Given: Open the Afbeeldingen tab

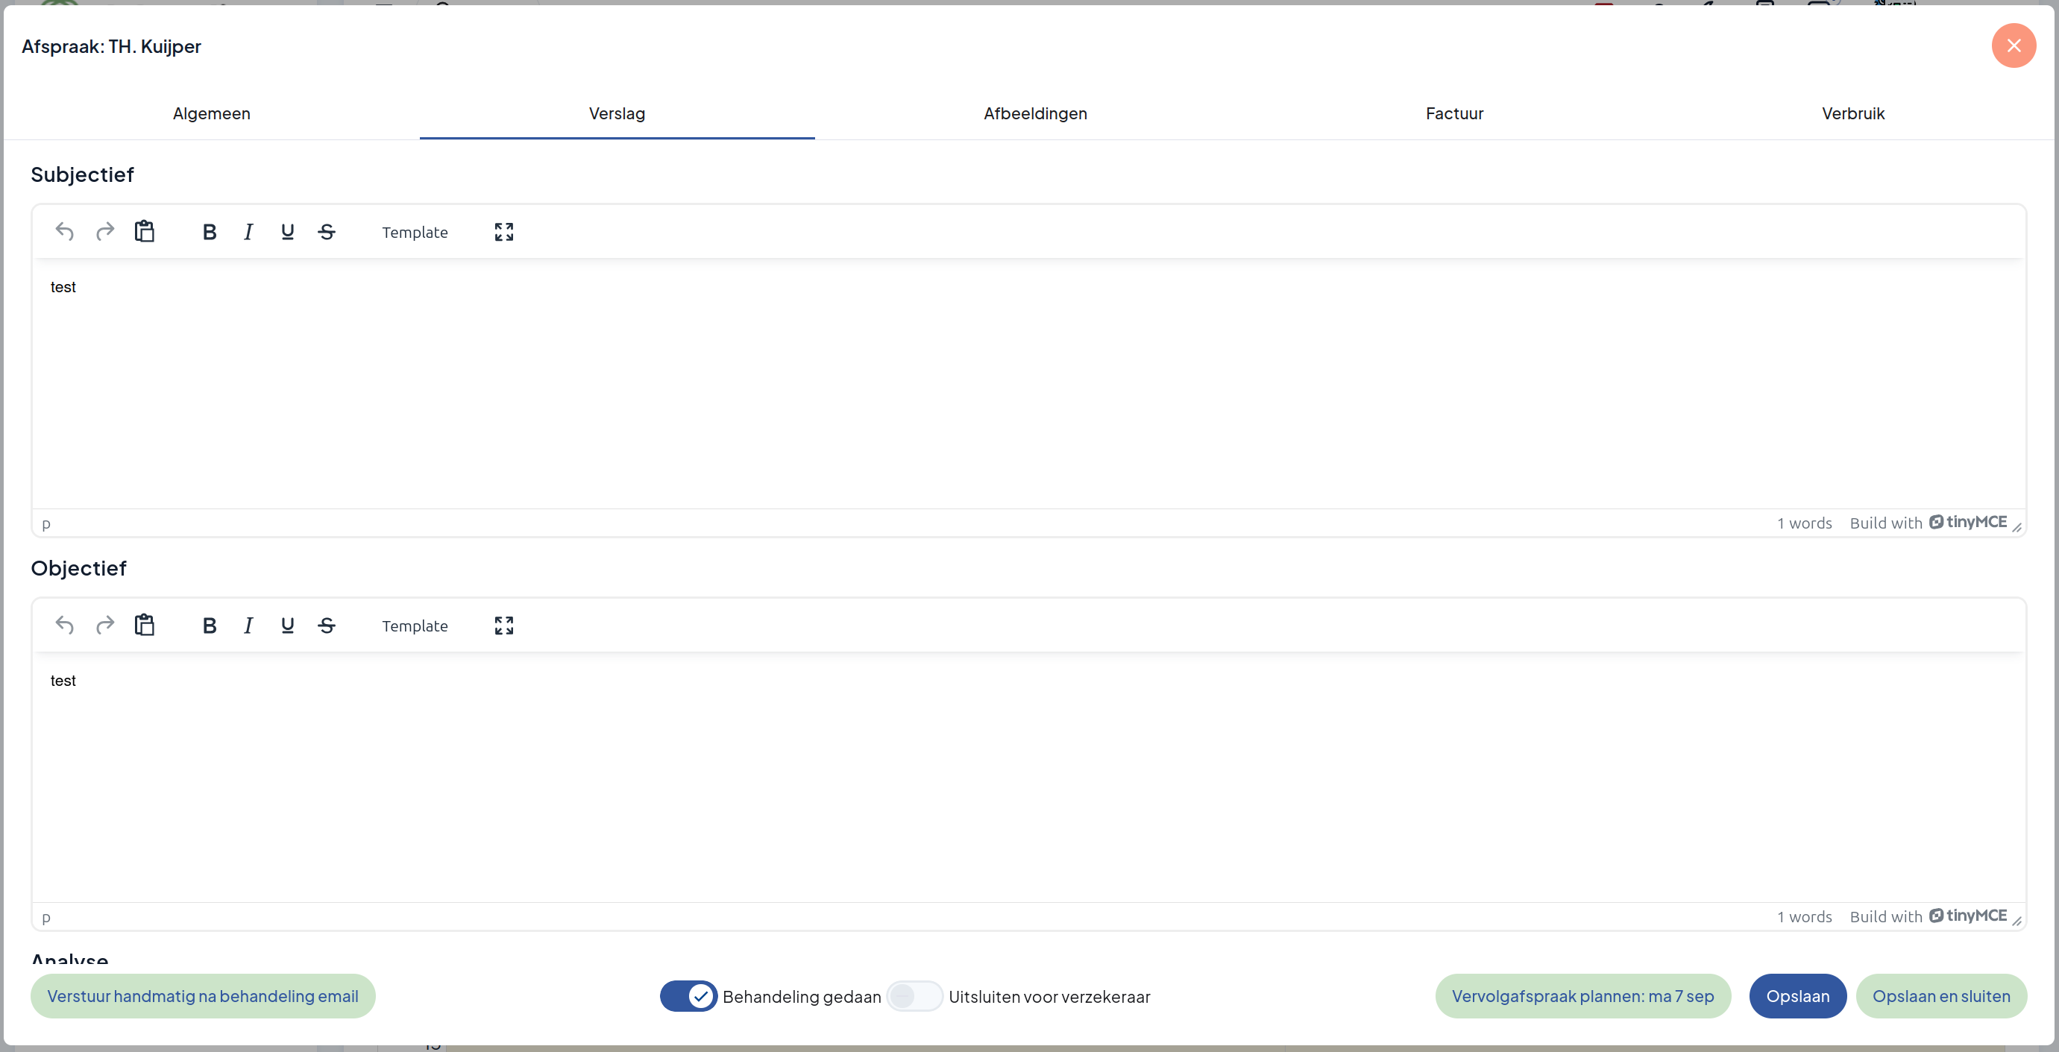Looking at the screenshot, I should coord(1035,113).
